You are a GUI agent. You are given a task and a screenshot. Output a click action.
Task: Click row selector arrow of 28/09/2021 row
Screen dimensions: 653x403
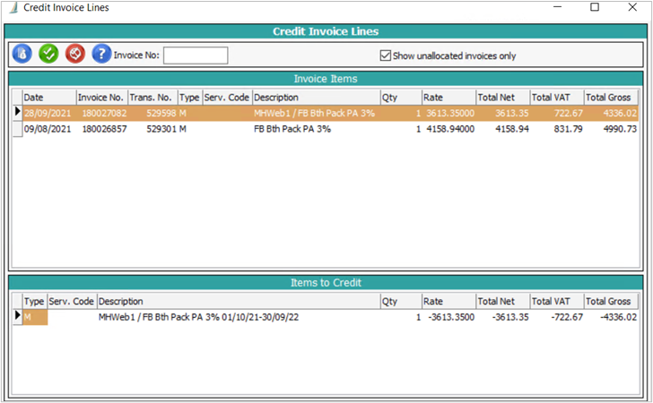point(18,111)
